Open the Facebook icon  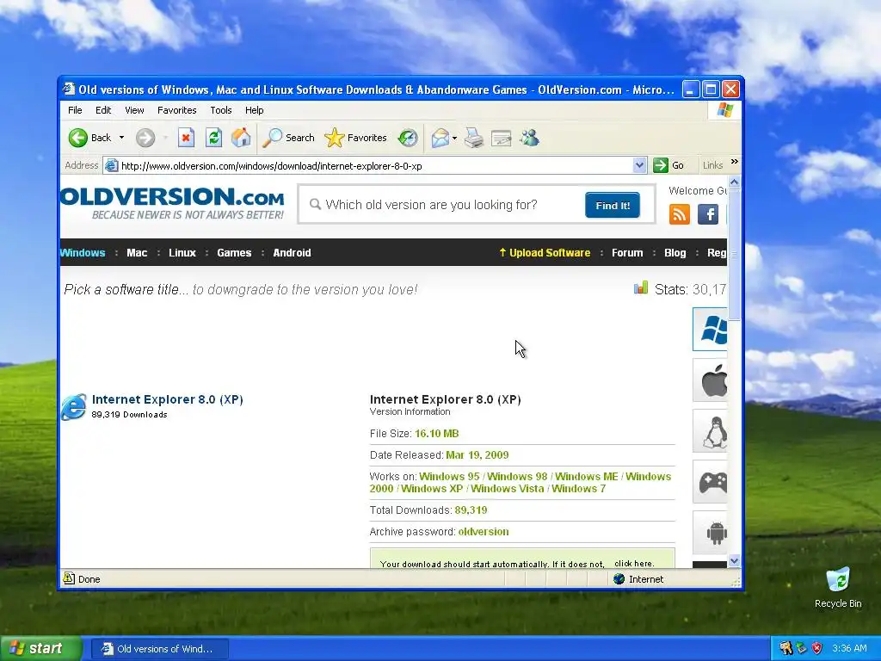tap(708, 214)
